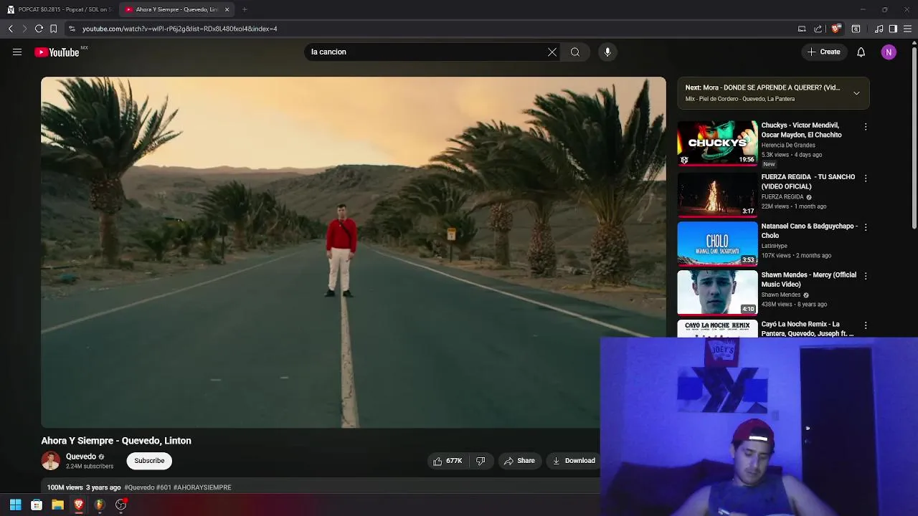Open YouTube notifications bell
The image size is (918, 516).
point(861,52)
